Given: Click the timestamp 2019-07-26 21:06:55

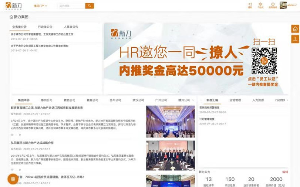Looking at the screenshot, I should point(24,39).
